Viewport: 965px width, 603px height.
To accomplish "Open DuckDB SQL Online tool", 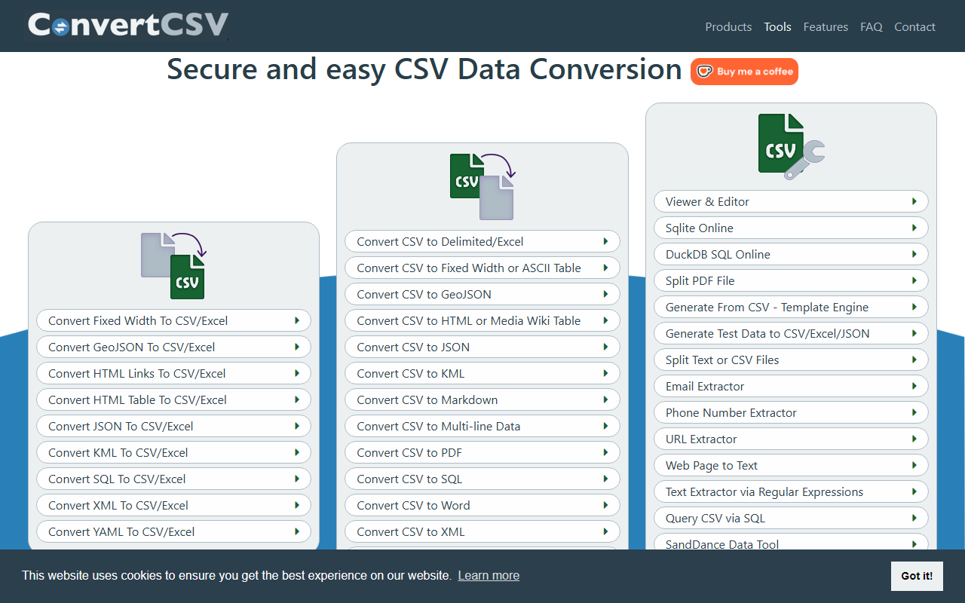I will coord(791,254).
